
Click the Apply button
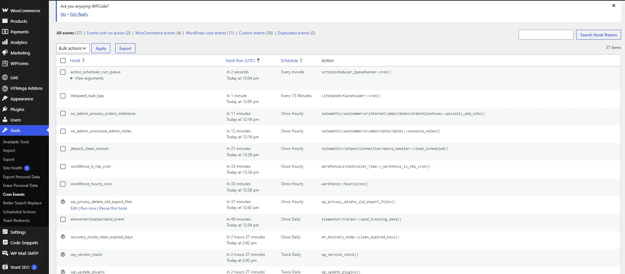coord(101,48)
